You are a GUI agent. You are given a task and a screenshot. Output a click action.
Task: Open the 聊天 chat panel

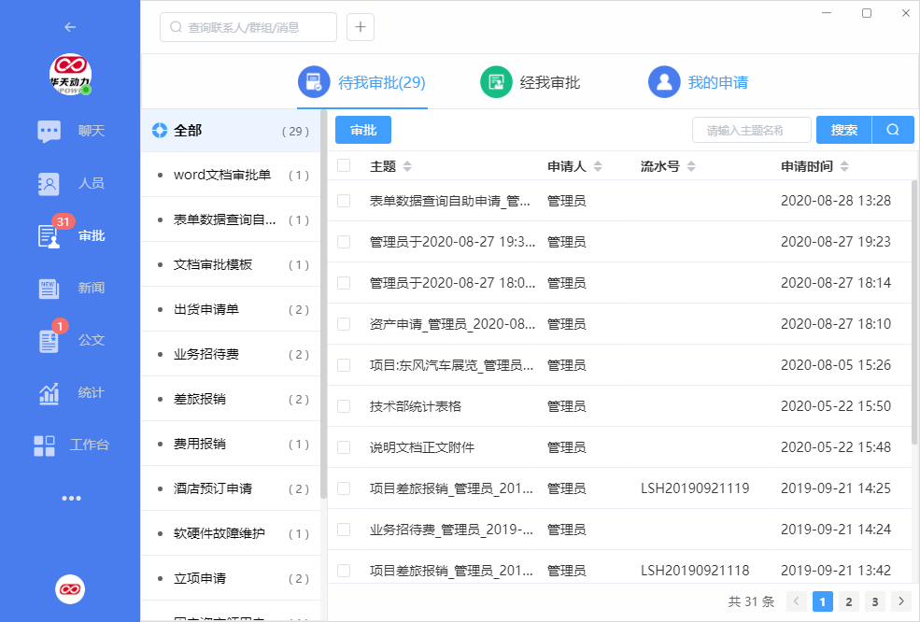(x=70, y=131)
